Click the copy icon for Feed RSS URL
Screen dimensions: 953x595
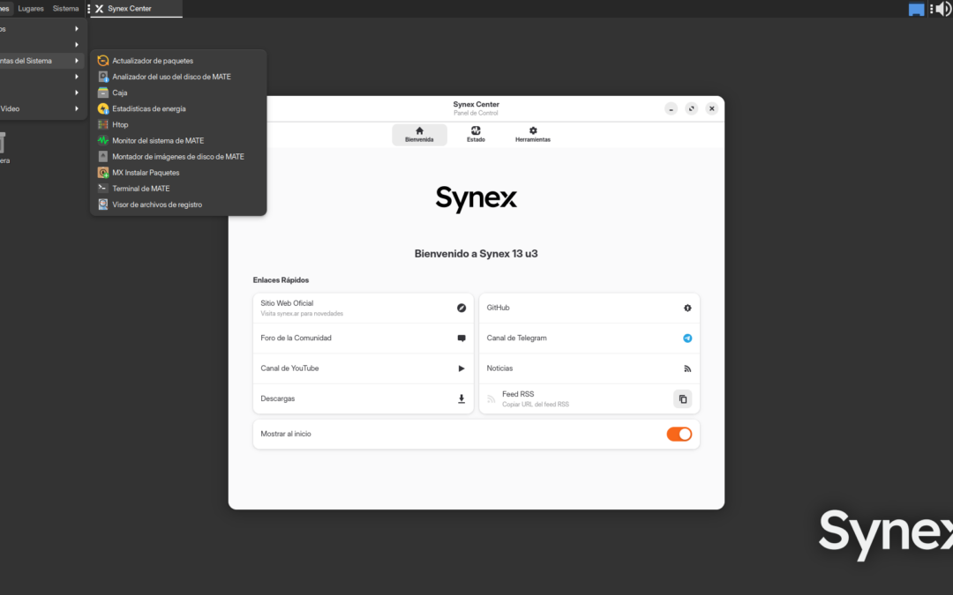pyautogui.click(x=682, y=398)
